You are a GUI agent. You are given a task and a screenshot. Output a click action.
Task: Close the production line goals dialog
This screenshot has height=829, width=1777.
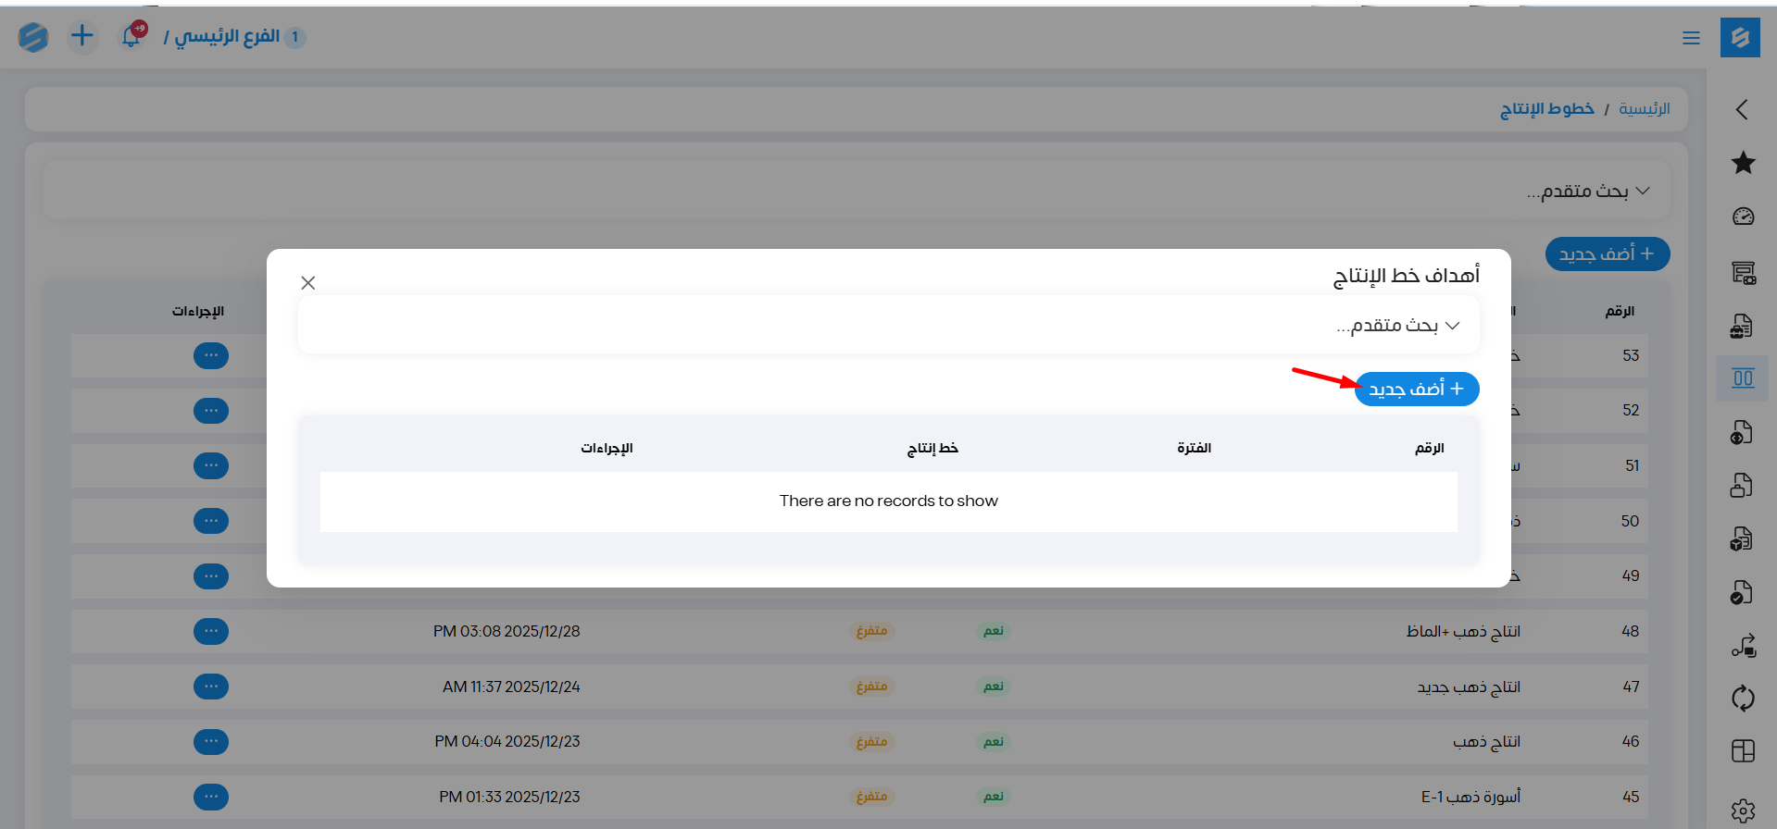click(x=308, y=283)
